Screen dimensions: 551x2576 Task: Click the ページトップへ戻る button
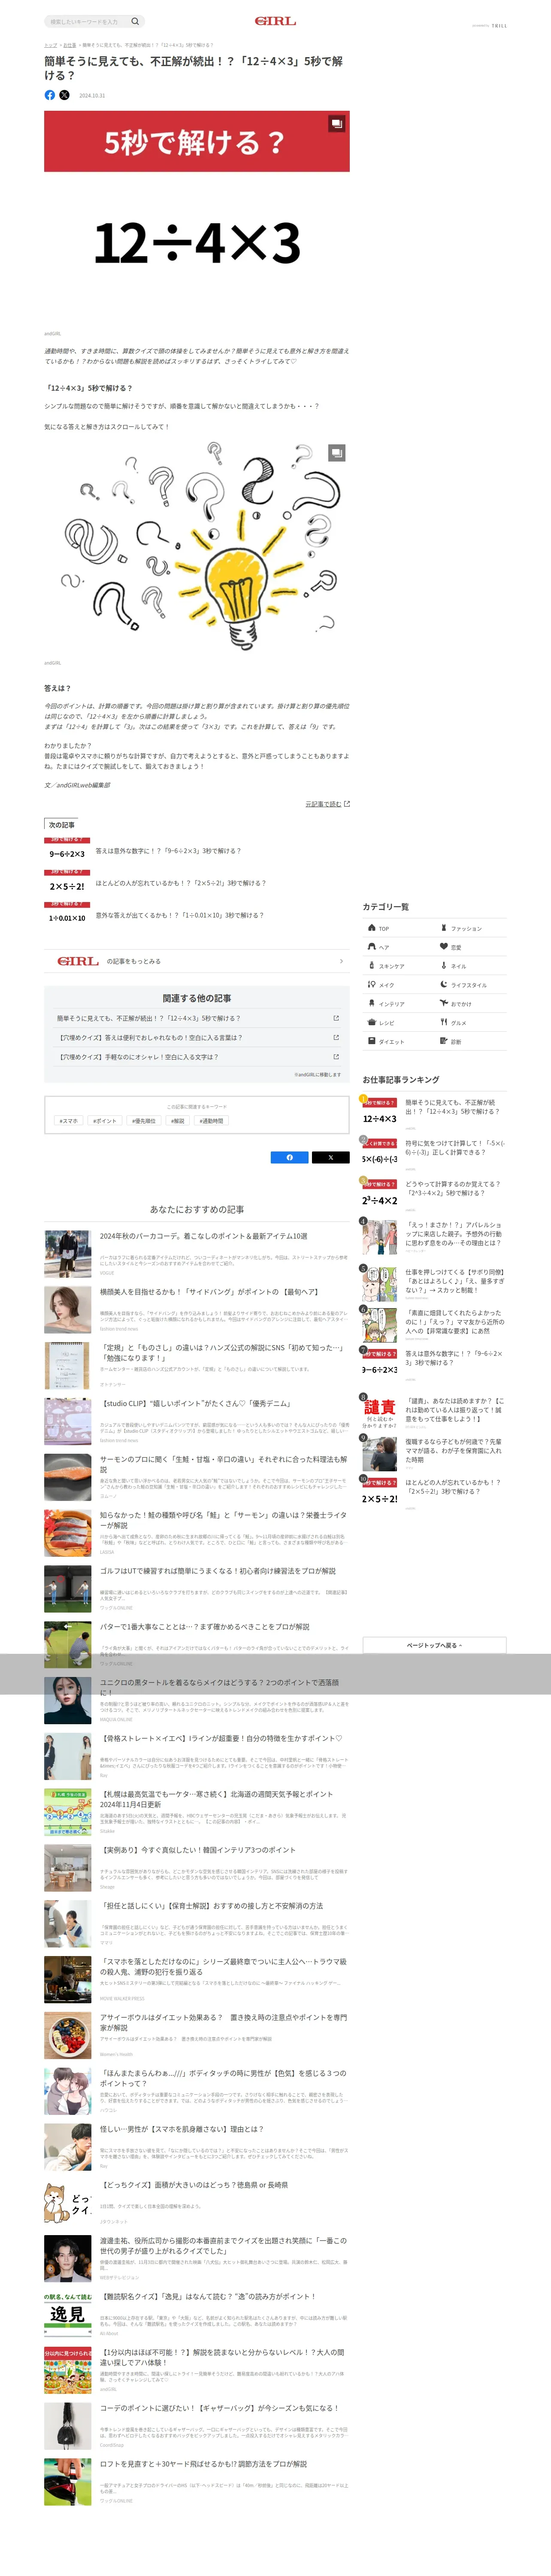(x=434, y=1645)
